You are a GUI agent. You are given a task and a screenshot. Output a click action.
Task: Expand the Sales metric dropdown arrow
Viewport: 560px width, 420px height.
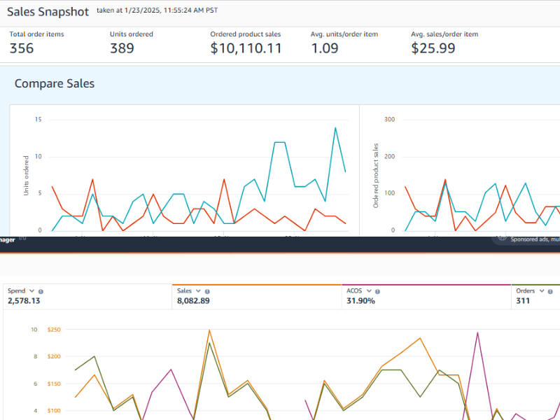[x=198, y=291]
